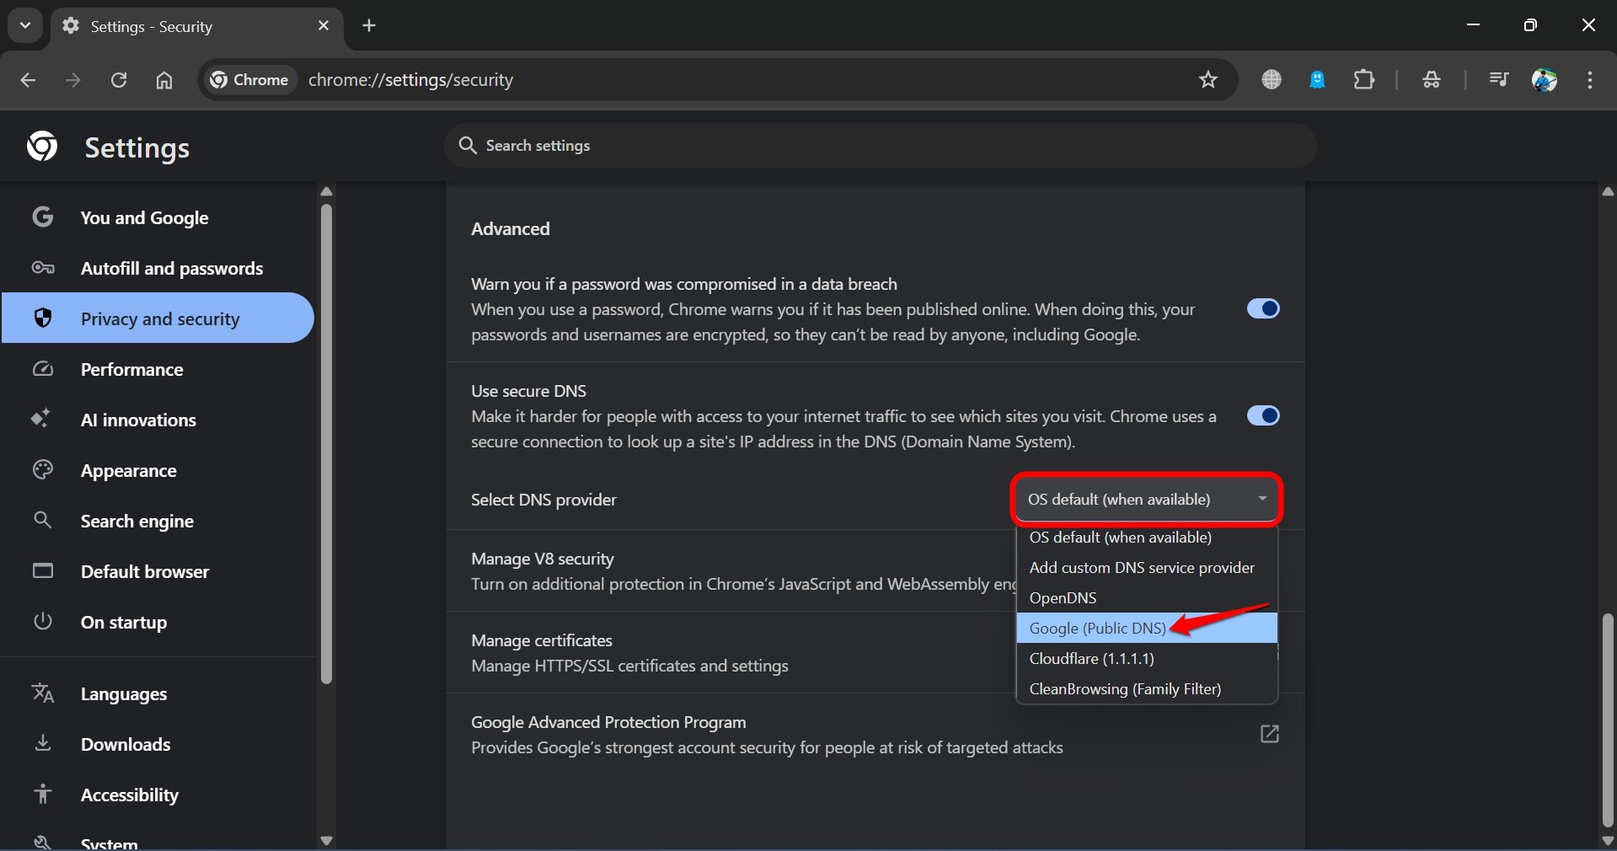The width and height of the screenshot is (1617, 851).
Task: Click the speedometer Performance icon
Action: click(43, 369)
